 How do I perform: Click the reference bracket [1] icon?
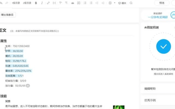54,3
